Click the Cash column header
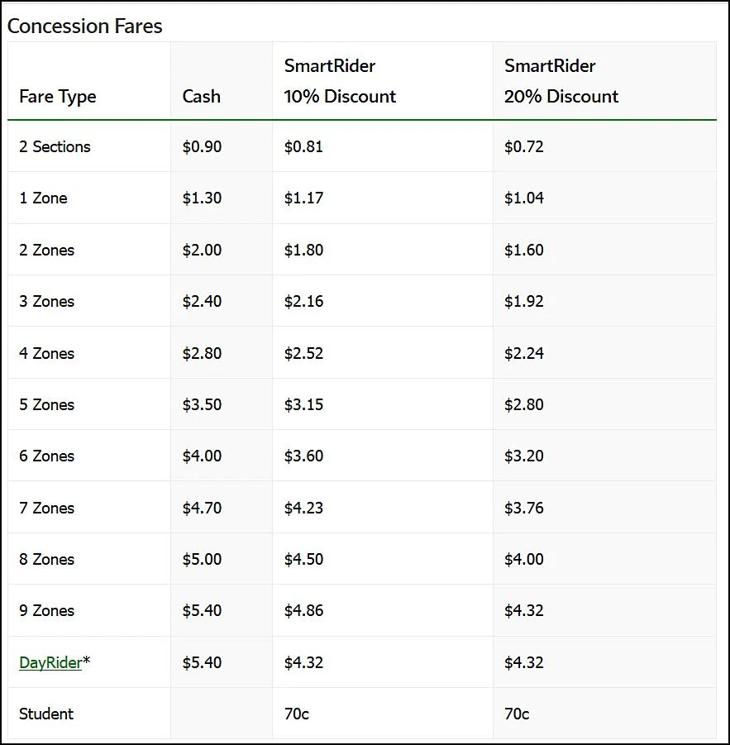The width and height of the screenshot is (730, 745). point(201,96)
